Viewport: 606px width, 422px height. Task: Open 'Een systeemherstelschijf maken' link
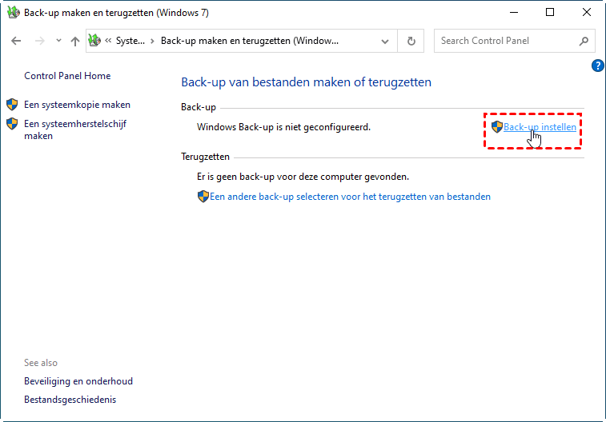(x=75, y=129)
